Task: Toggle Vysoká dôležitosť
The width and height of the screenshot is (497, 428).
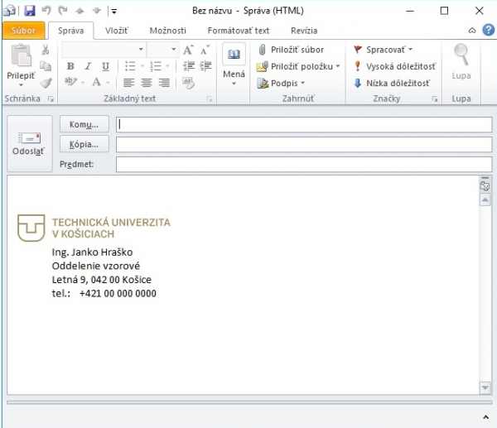Action: click(x=395, y=66)
